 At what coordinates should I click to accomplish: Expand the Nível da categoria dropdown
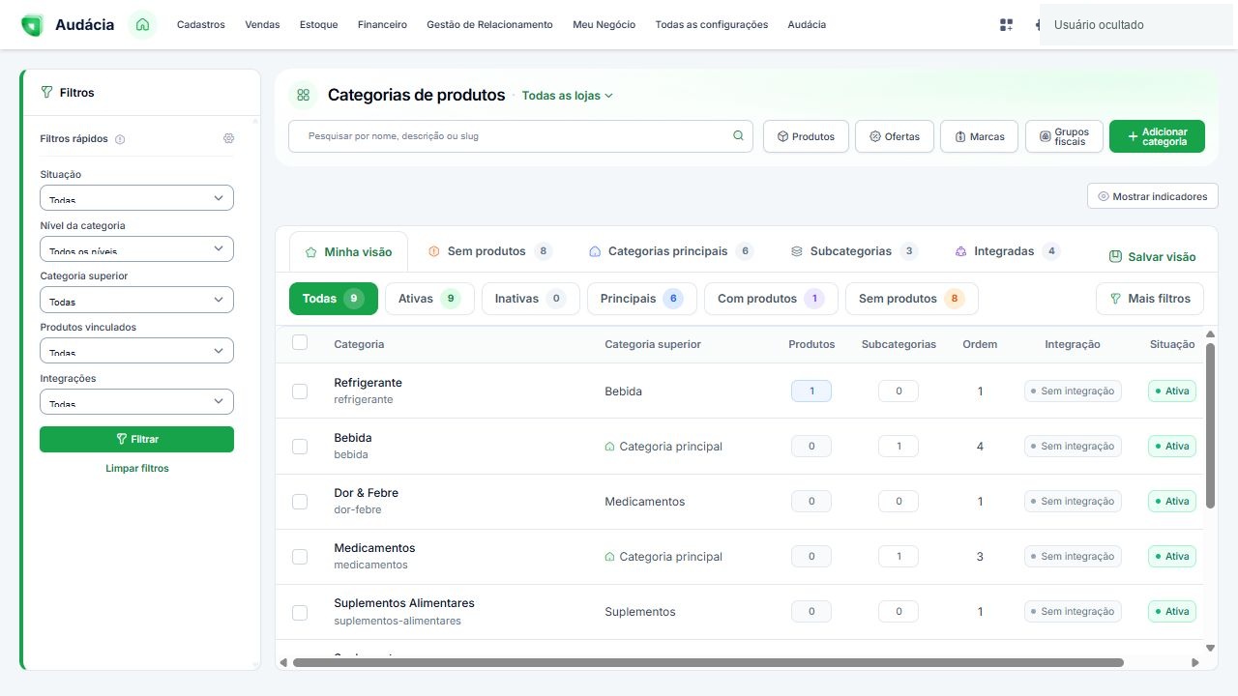[x=136, y=248]
